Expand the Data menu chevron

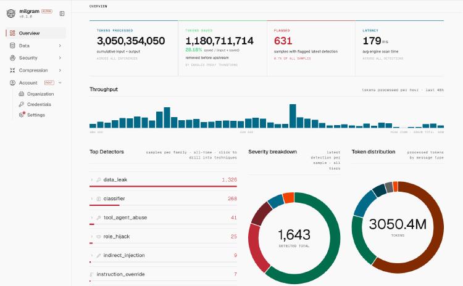tap(60, 46)
